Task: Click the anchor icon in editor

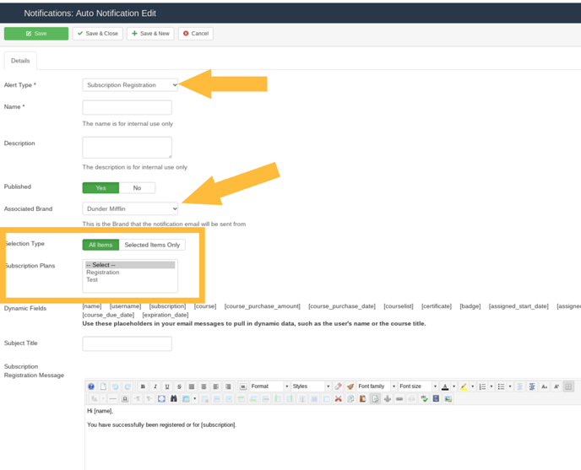Action: coord(388,399)
